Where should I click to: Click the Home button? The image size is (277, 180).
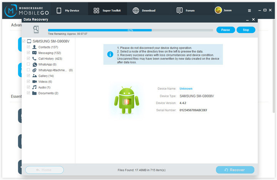pyautogui.click(x=44, y=170)
